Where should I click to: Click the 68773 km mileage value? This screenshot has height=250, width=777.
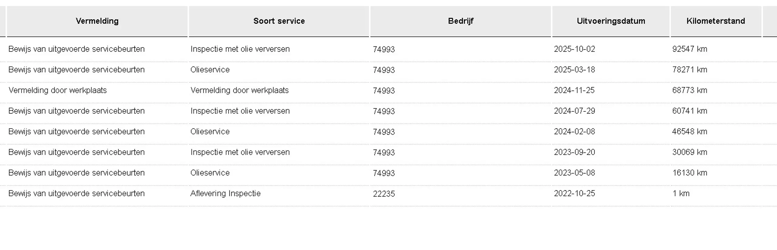690,90
